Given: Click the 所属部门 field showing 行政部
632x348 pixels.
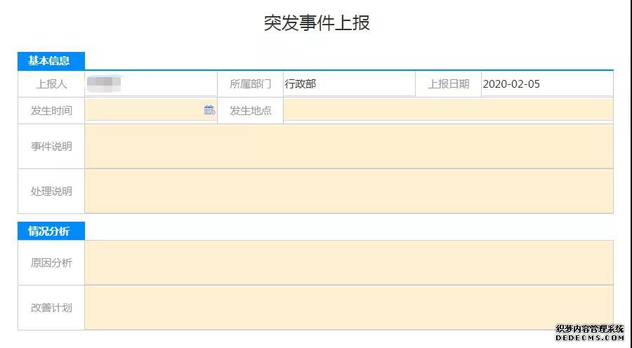Looking at the screenshot, I should point(348,84).
